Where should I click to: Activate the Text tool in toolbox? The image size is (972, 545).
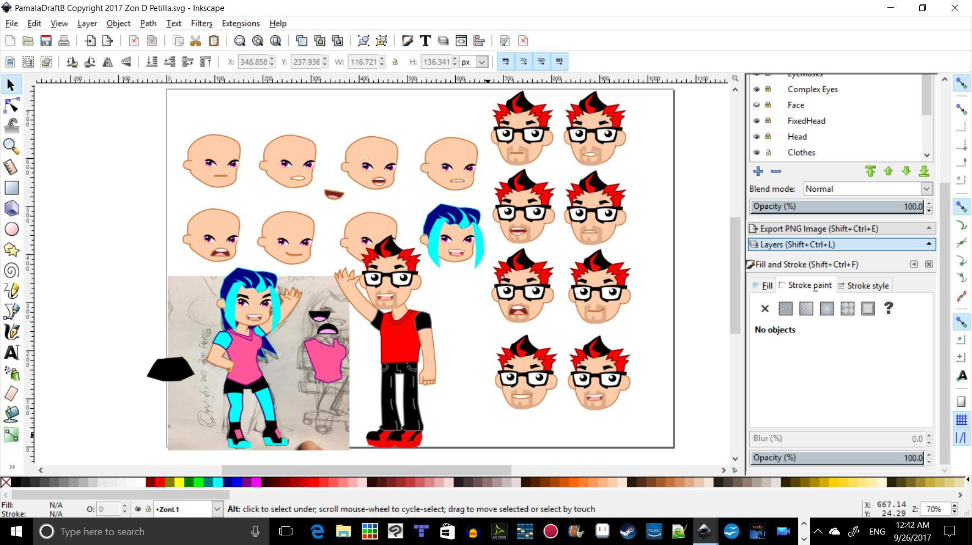[12, 352]
